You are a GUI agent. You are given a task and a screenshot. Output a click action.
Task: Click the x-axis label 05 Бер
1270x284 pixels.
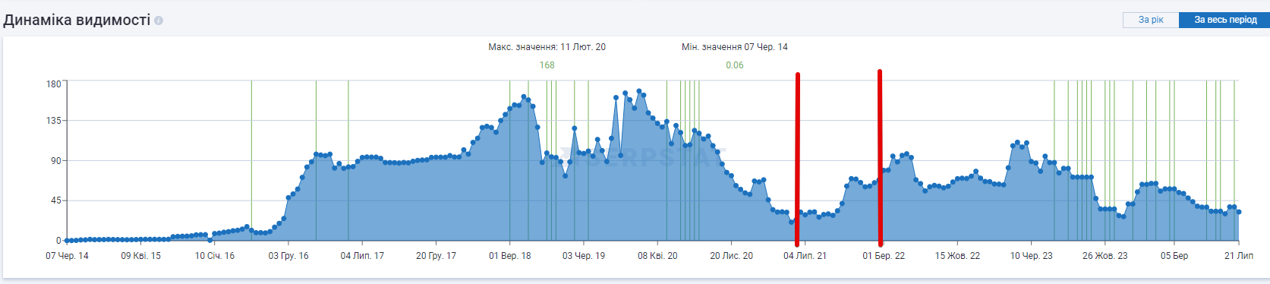1174,256
